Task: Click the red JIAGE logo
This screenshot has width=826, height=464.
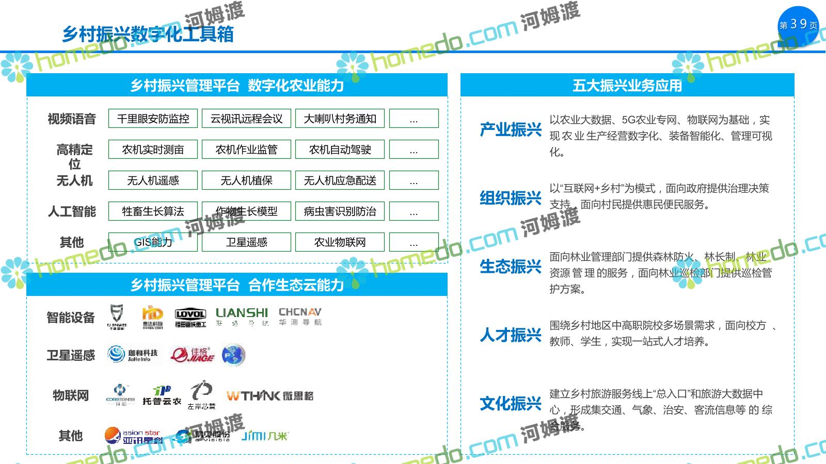Action: click(x=192, y=355)
